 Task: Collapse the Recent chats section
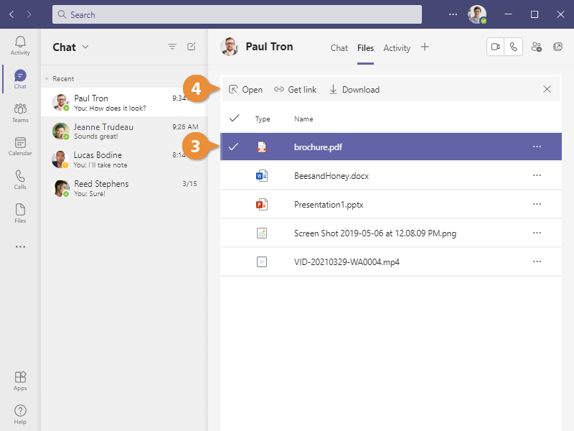pos(47,79)
